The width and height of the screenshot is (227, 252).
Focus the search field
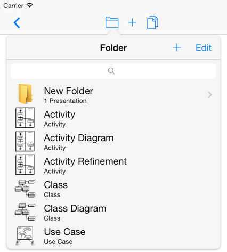click(x=113, y=71)
